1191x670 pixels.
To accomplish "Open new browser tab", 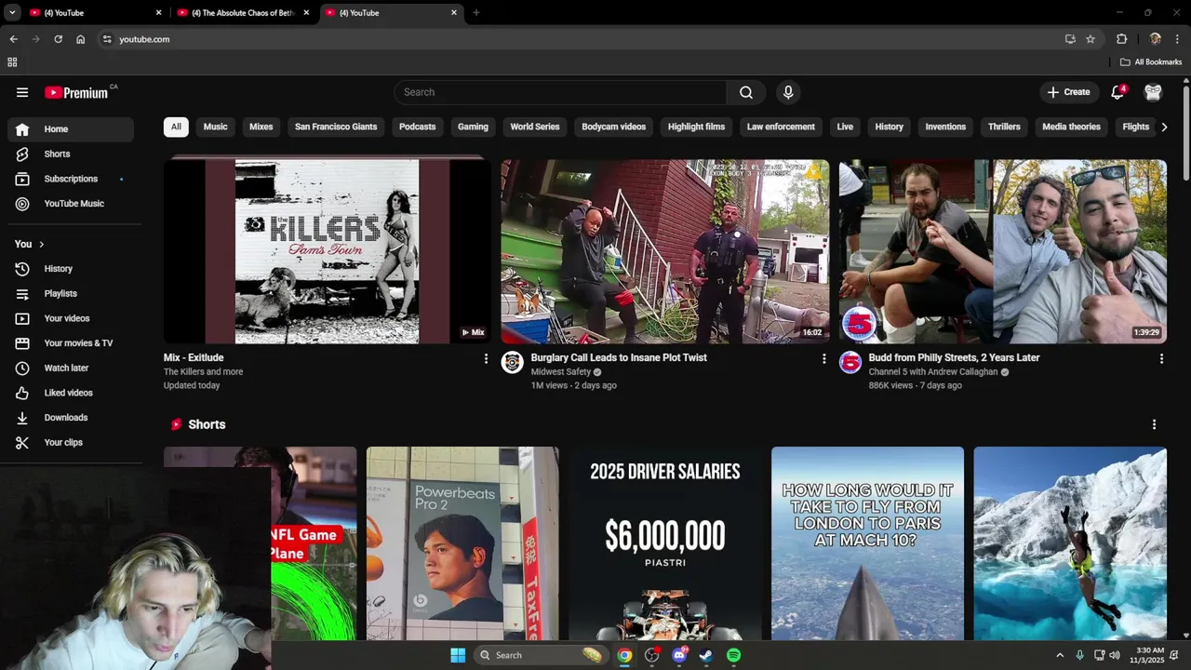I will [x=476, y=13].
